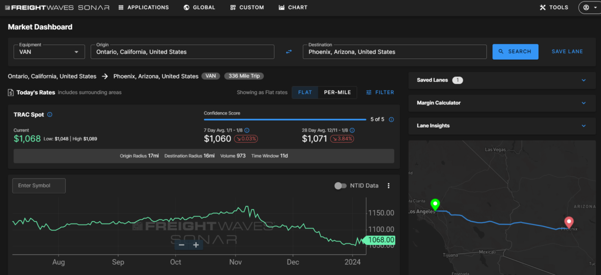Open APPLICATIONS menu
601x275 pixels.
(x=144, y=7)
